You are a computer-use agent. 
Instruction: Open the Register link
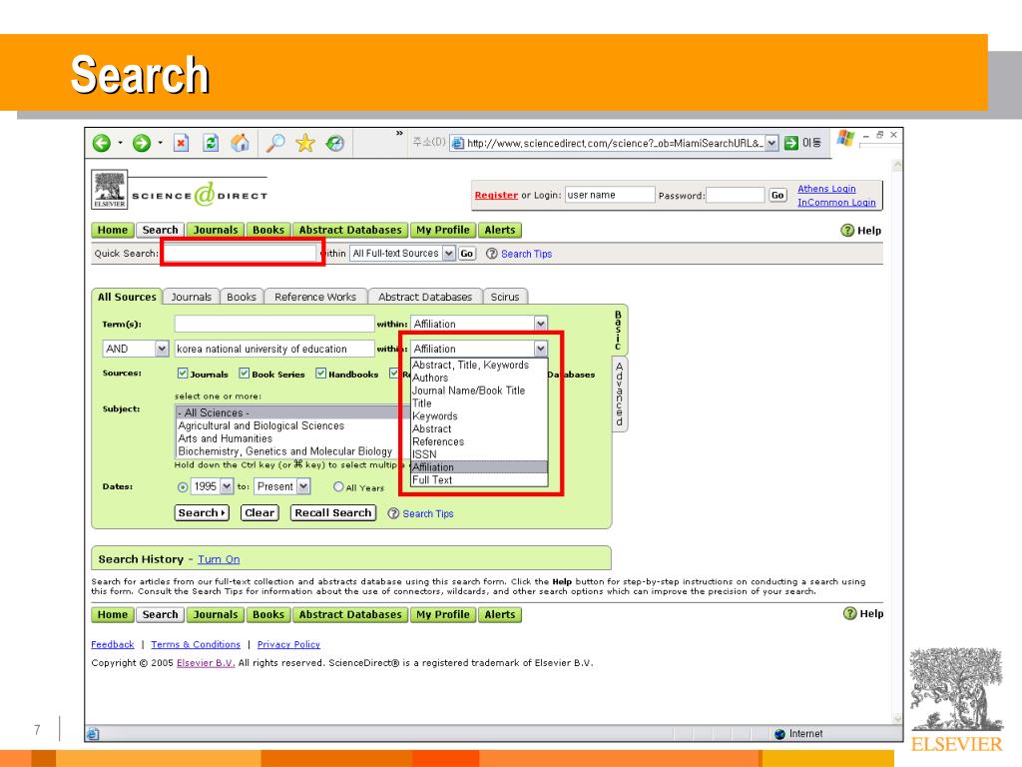(496, 195)
